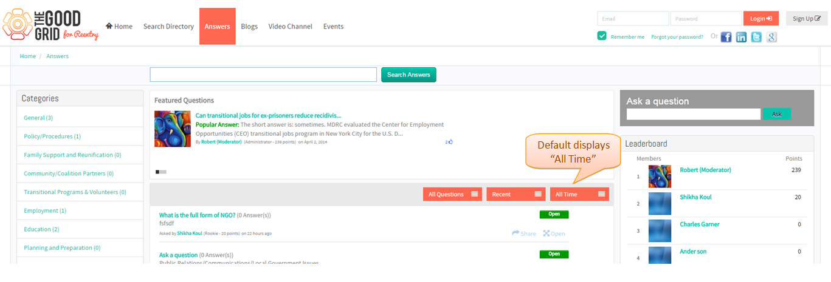The height and width of the screenshot is (282, 831).
Task: Click Open status badge on NGO question
Action: point(554,215)
